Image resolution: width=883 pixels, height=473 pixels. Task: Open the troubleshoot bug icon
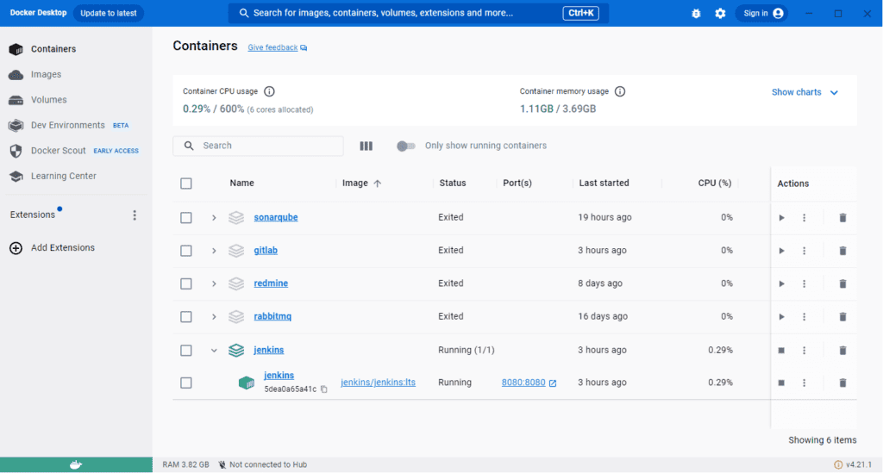696,14
